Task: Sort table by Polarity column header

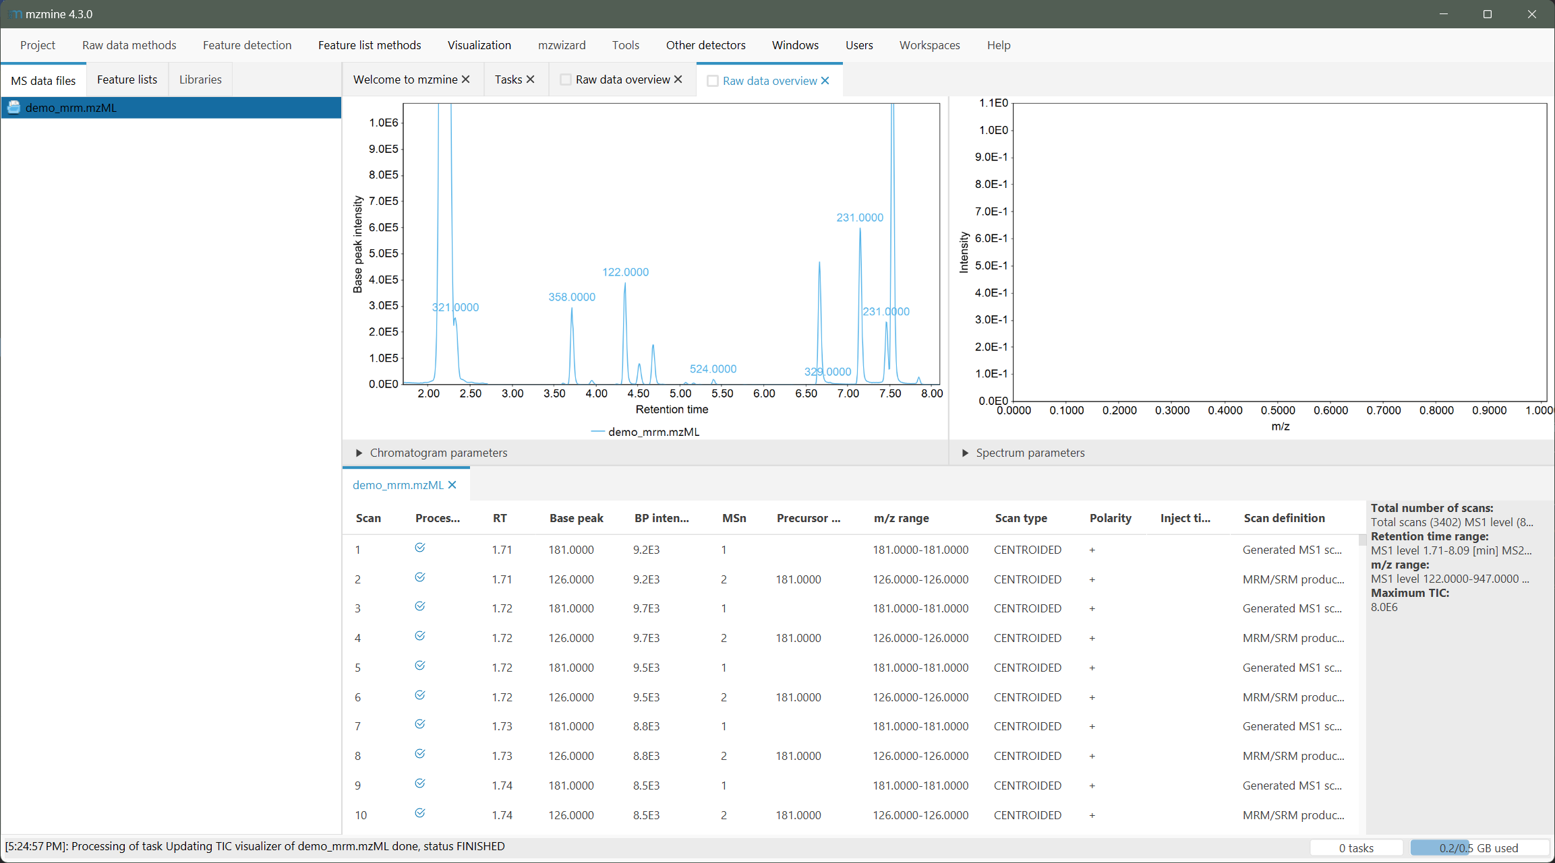Action: 1111,518
